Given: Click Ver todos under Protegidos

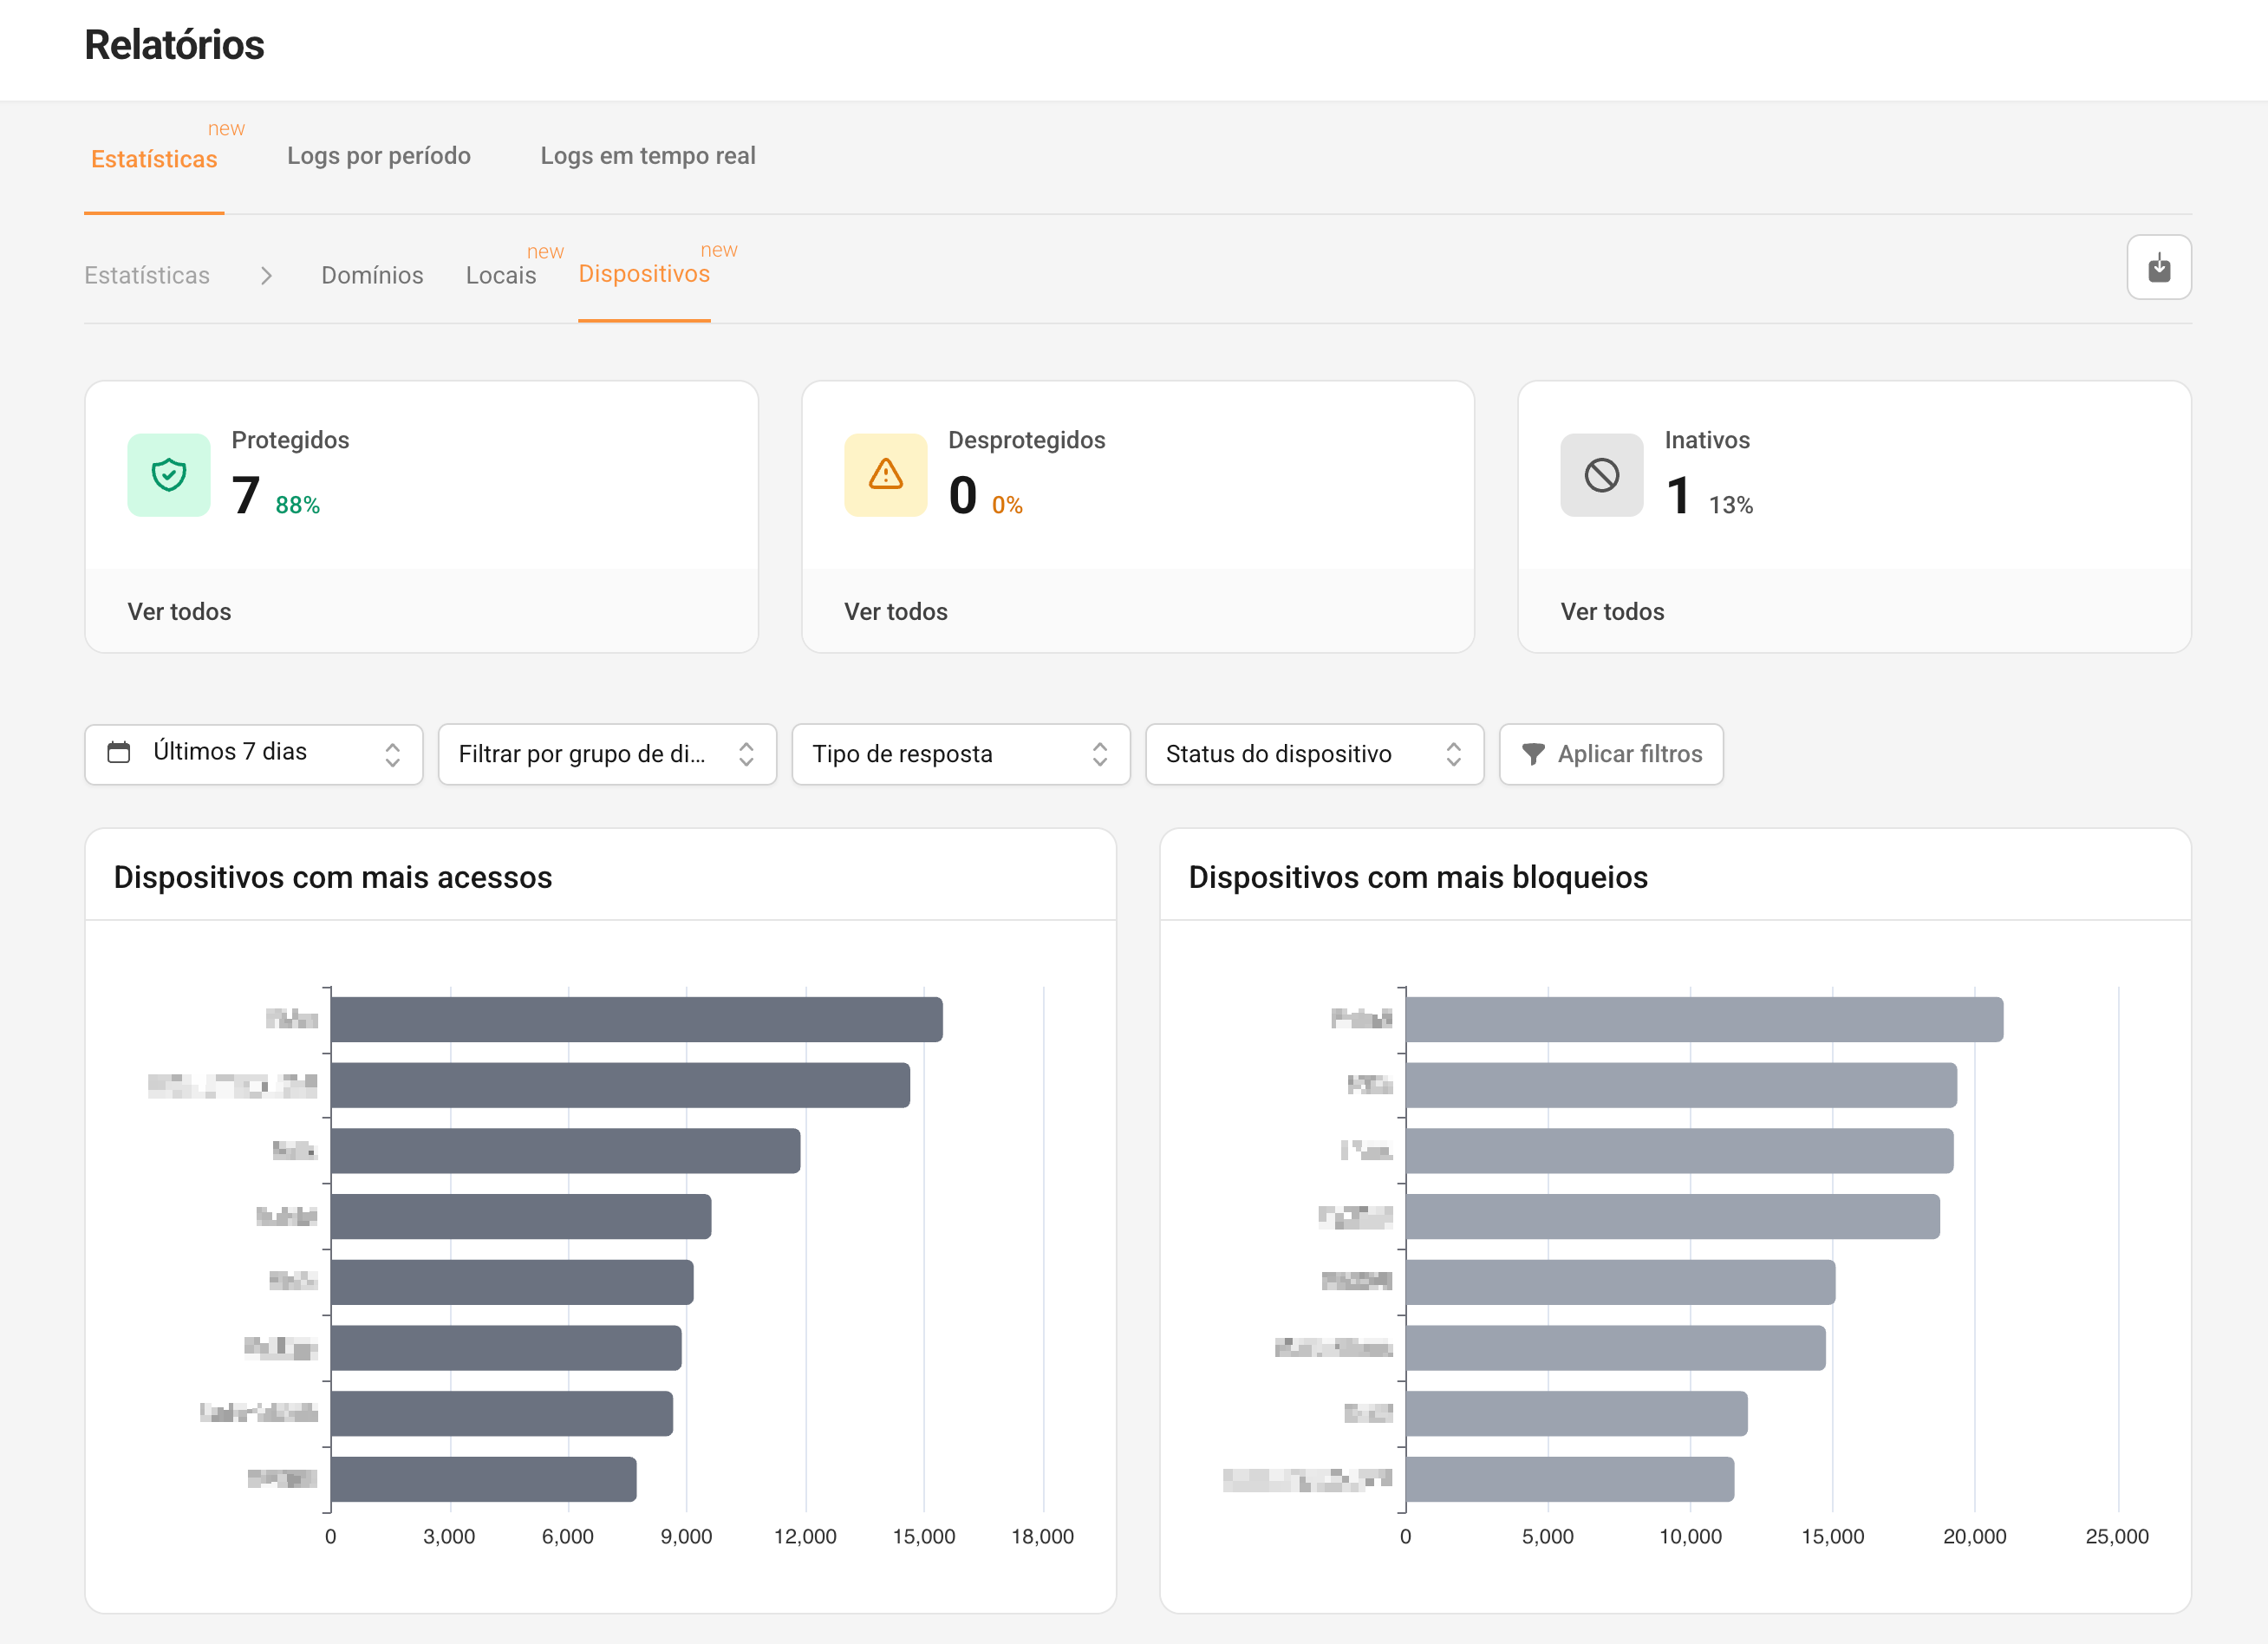Looking at the screenshot, I should (x=179, y=612).
